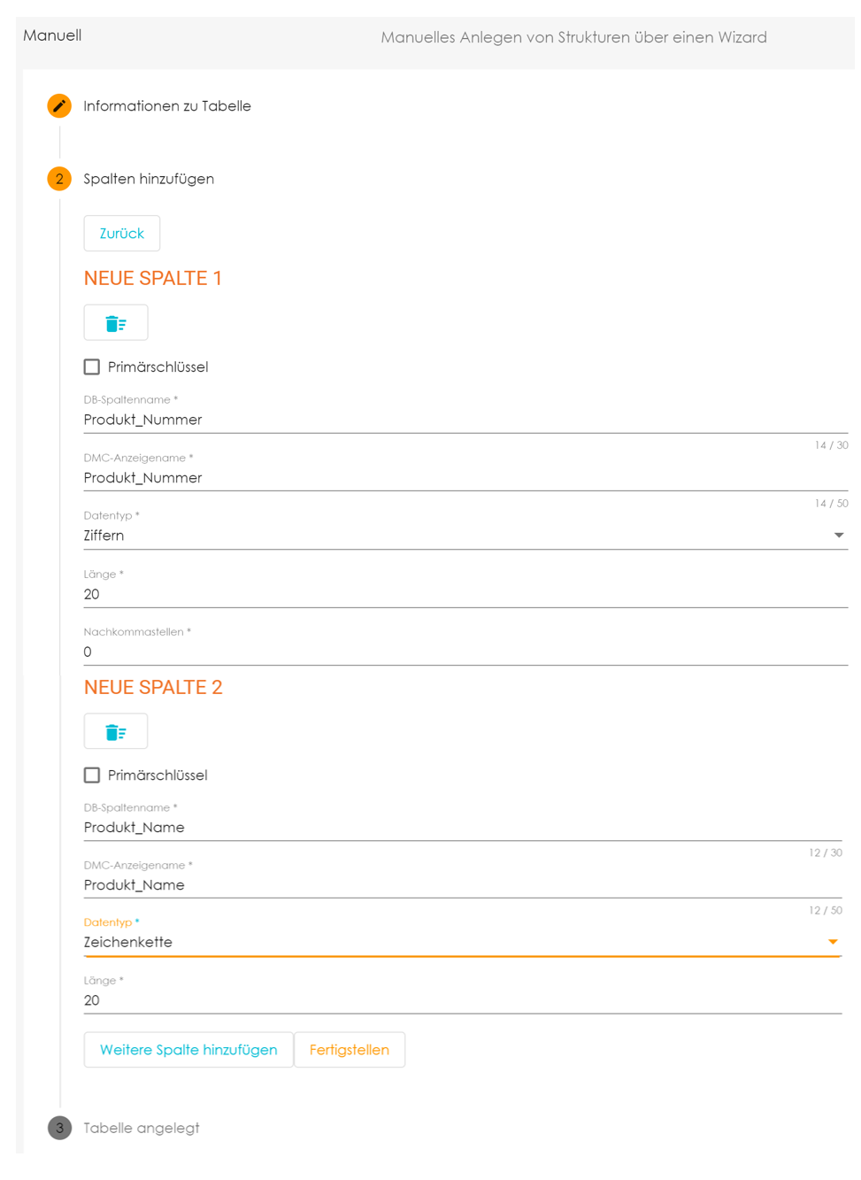This screenshot has width=861, height=1180.
Task: Click the pencil icon for step one
Action: [59, 106]
